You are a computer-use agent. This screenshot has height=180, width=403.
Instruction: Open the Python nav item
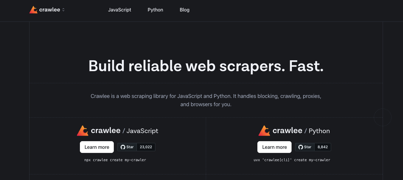coord(155,10)
